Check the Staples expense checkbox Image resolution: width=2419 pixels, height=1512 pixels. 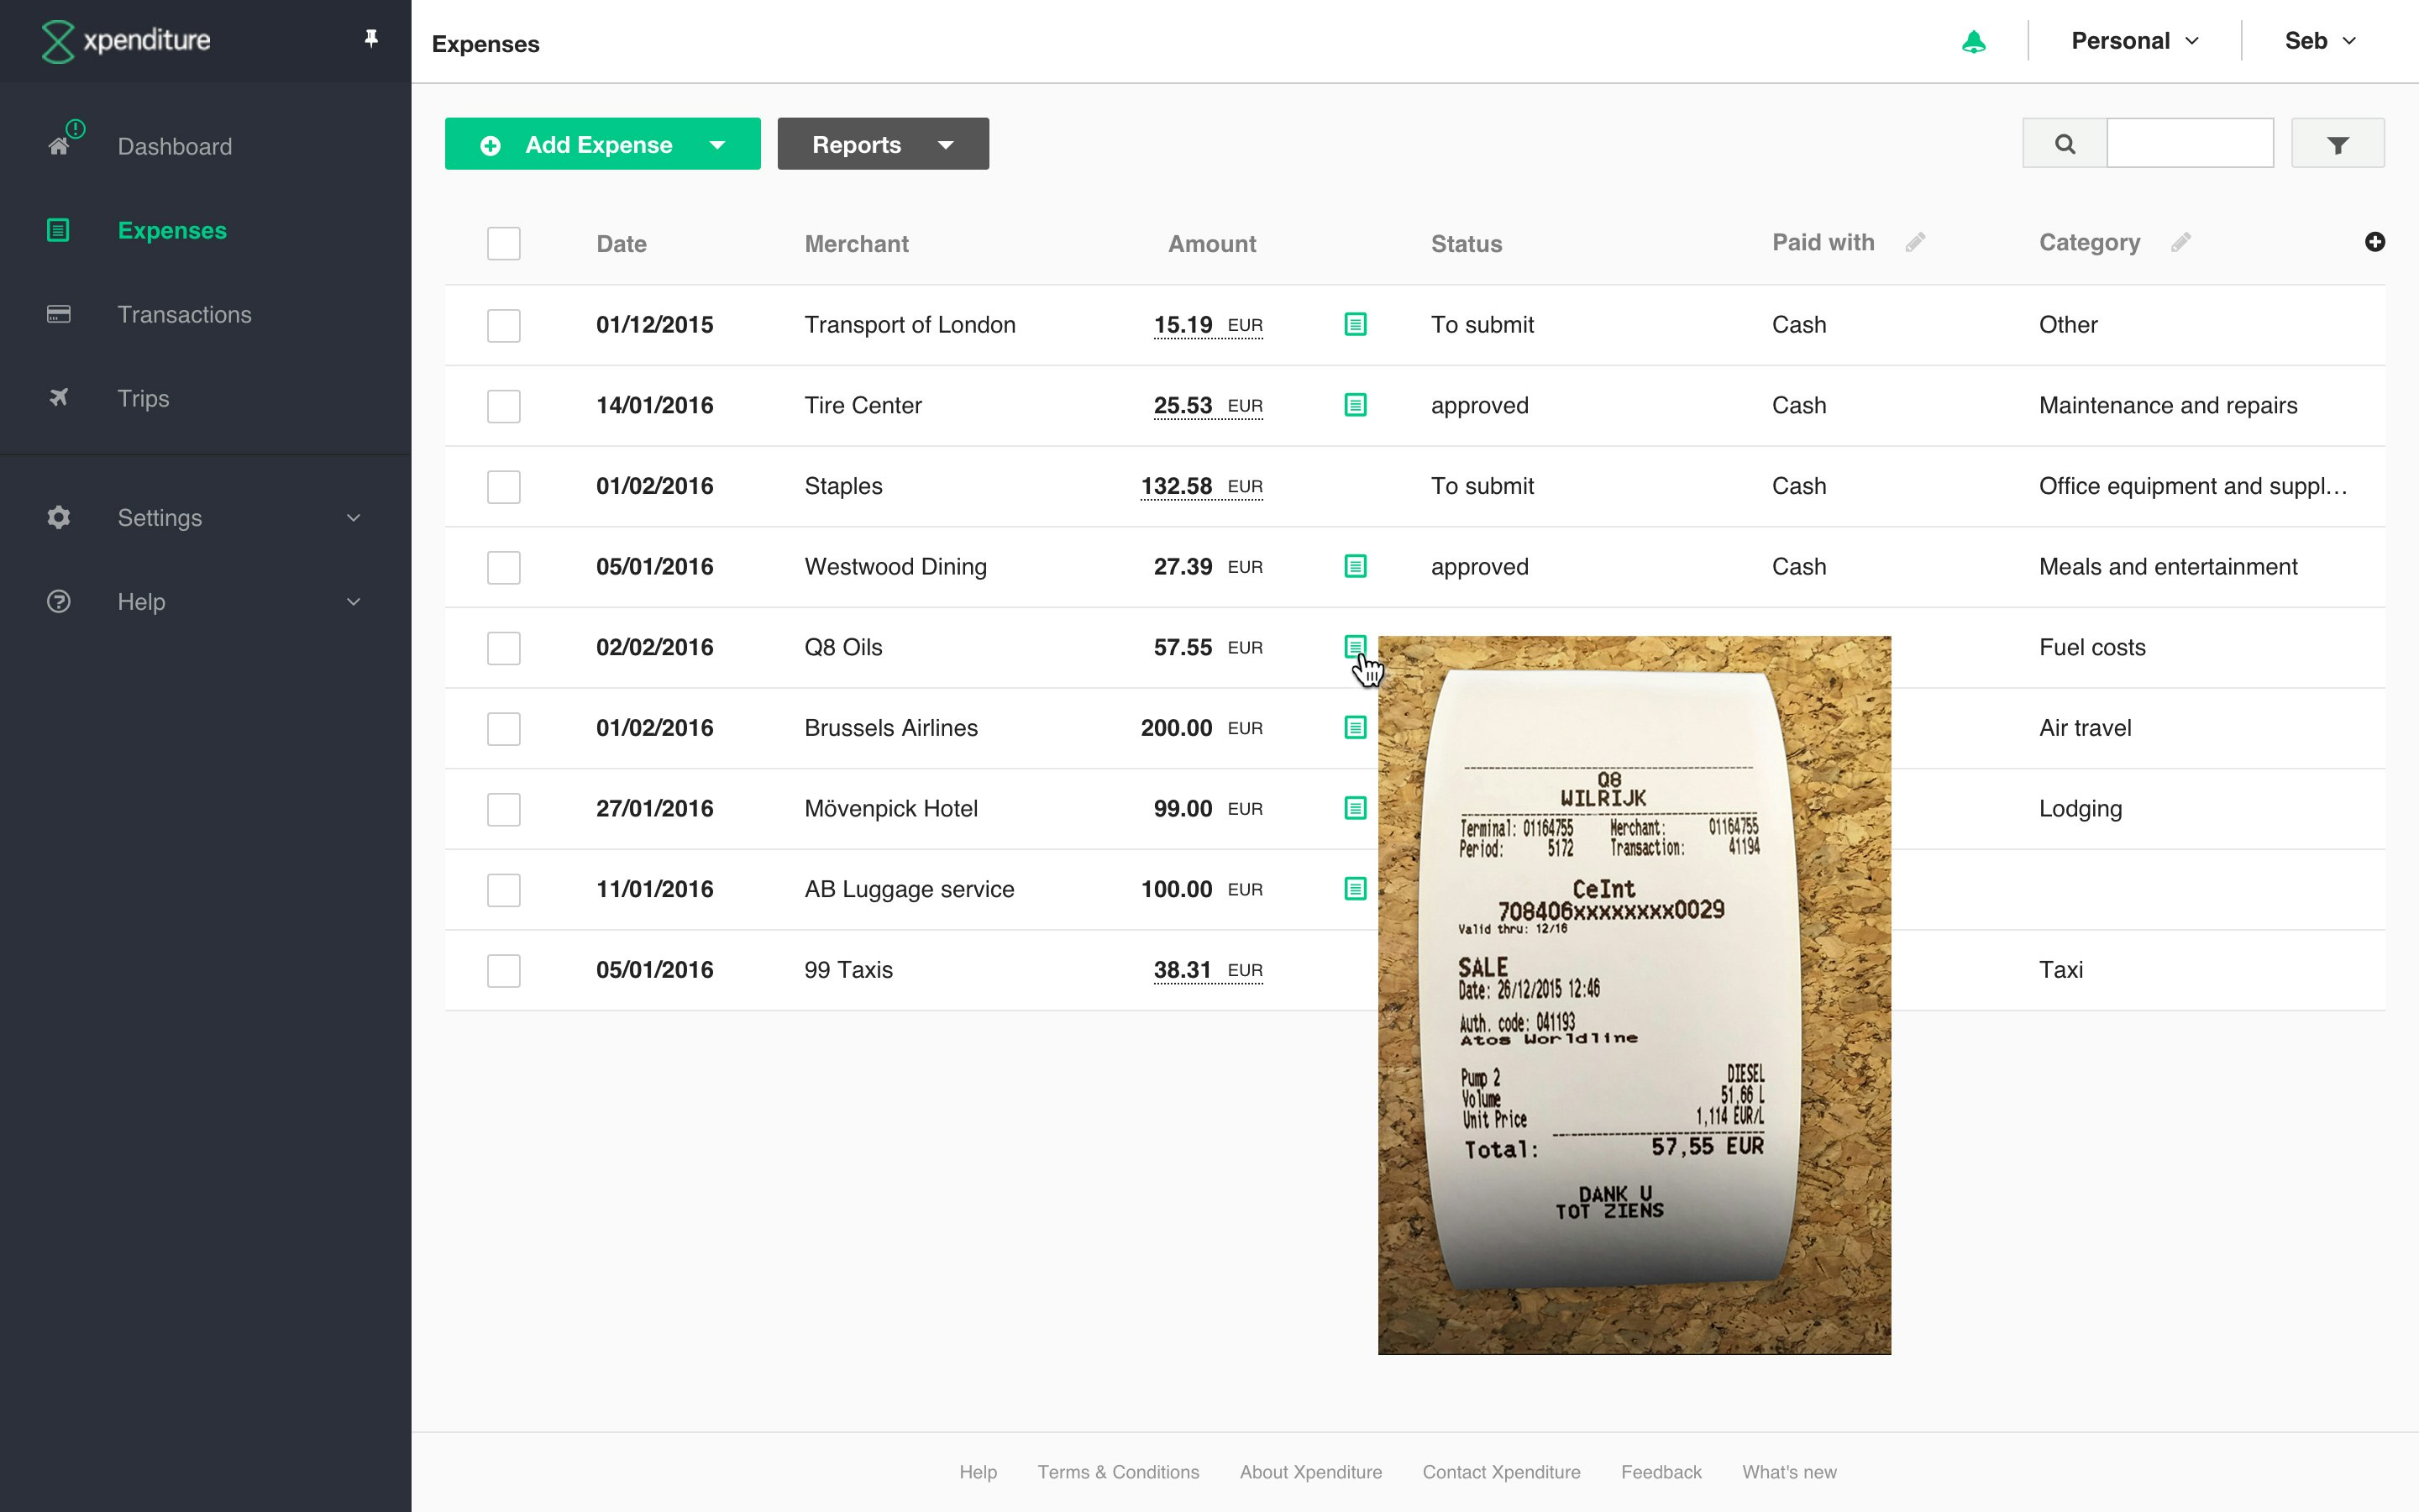click(x=504, y=487)
